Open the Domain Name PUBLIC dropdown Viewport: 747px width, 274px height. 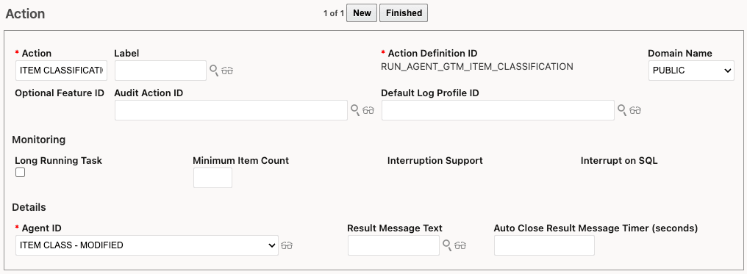pyautogui.click(x=691, y=71)
